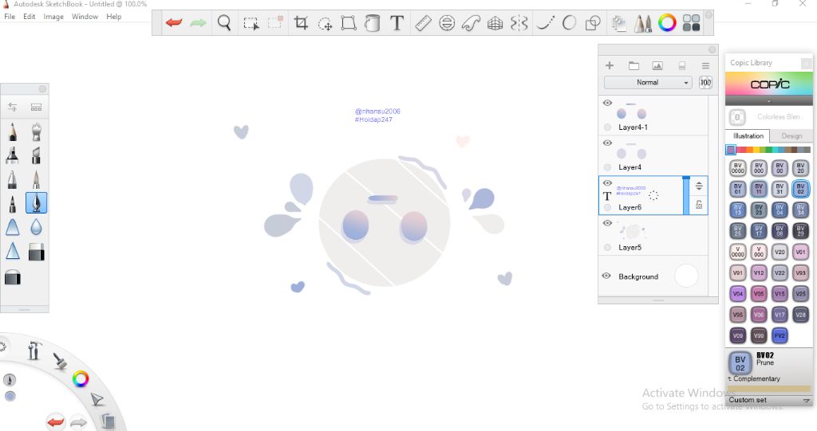Click the red Undo arrow in toolbar
The image size is (817, 431).
tap(173, 23)
